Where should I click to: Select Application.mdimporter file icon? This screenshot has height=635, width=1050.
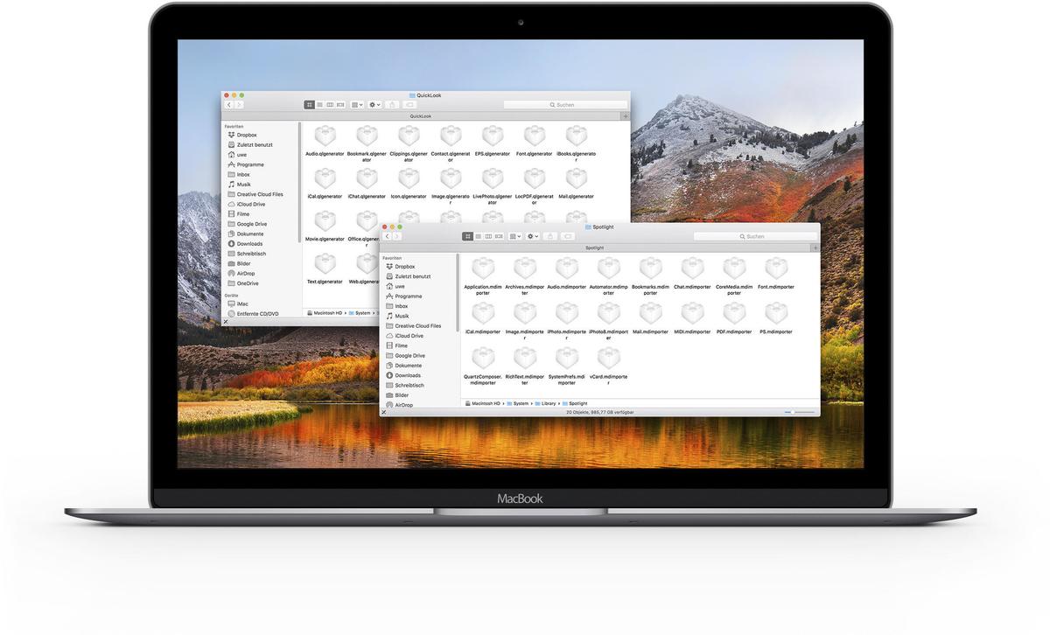pyautogui.click(x=483, y=269)
